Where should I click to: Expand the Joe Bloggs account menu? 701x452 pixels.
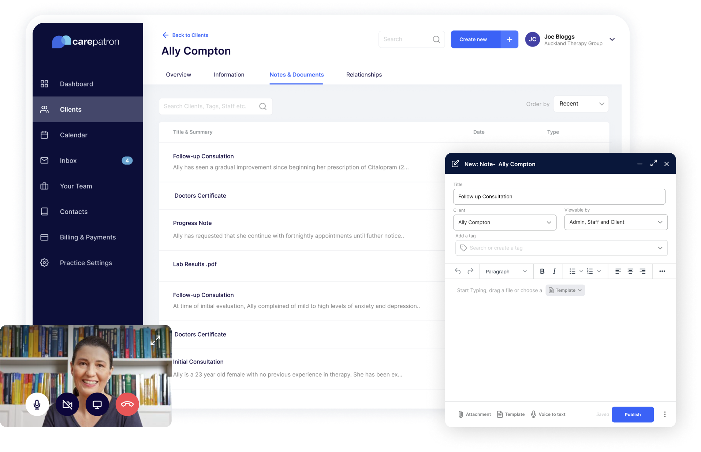[612, 39]
